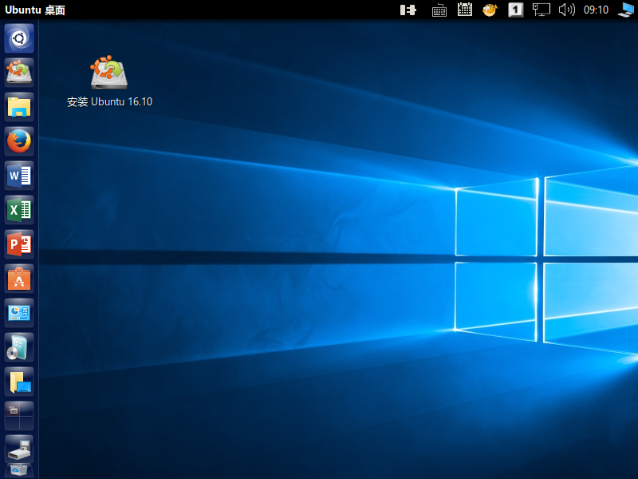Click the pufferfish tray icon
Screen dimensions: 638x479
click(x=490, y=10)
